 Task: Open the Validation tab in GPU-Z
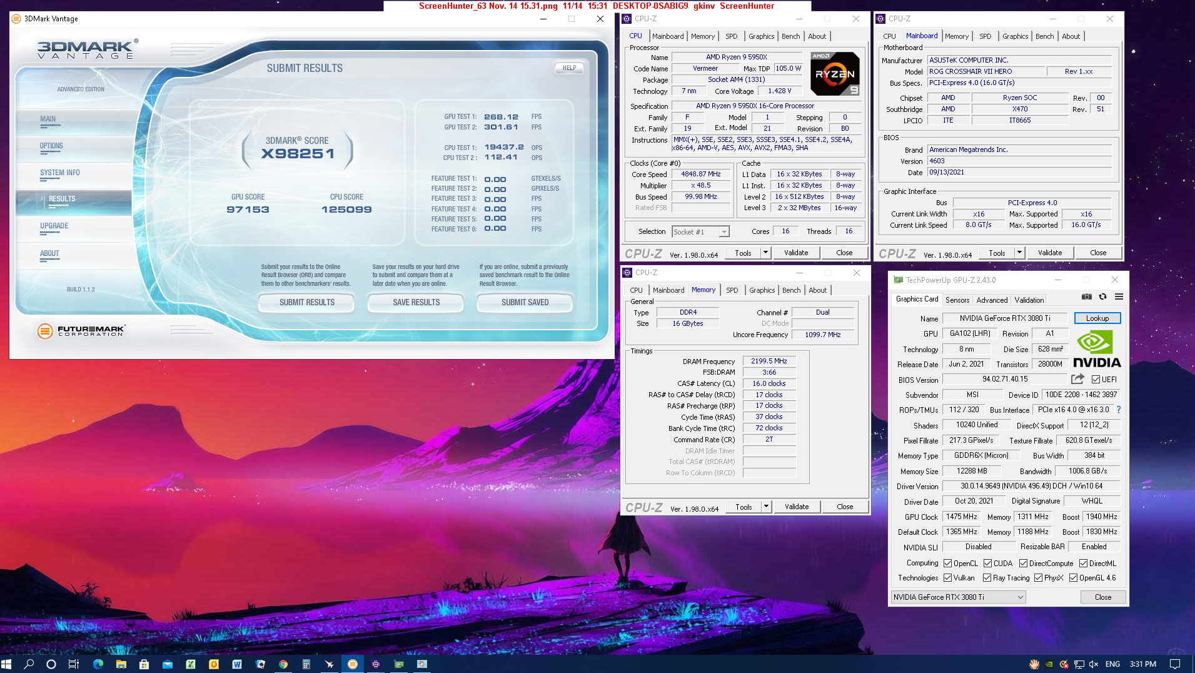coord(1029,300)
